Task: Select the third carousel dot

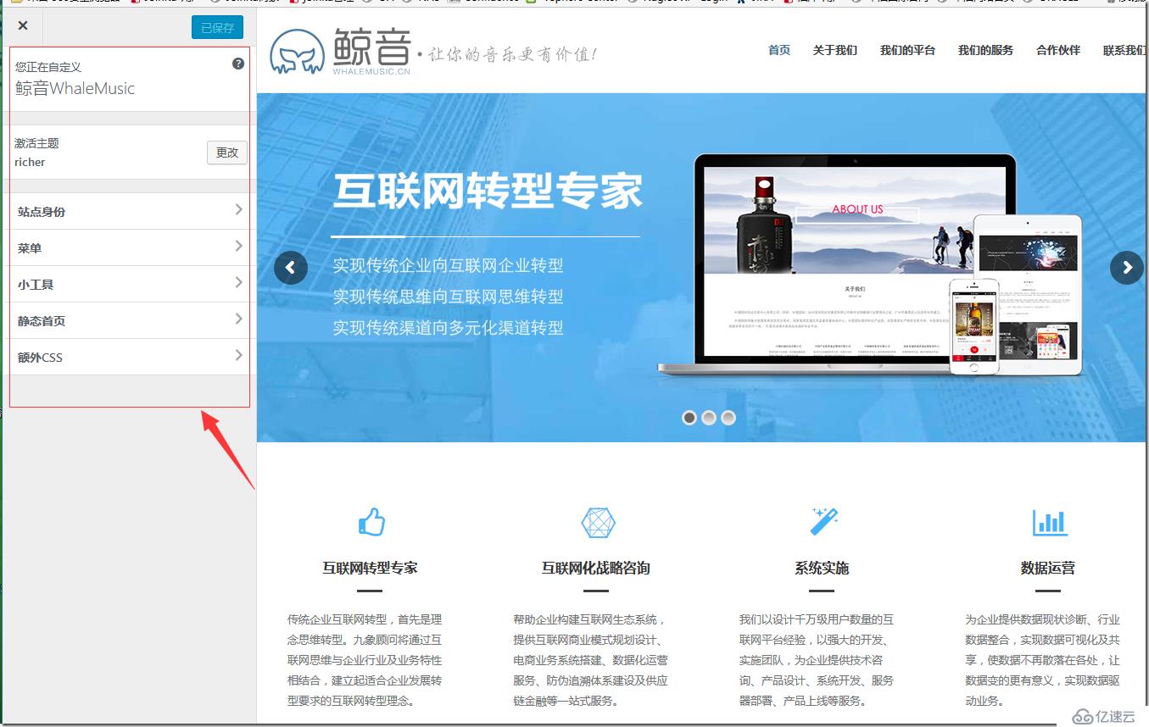Action: pyautogui.click(x=728, y=418)
